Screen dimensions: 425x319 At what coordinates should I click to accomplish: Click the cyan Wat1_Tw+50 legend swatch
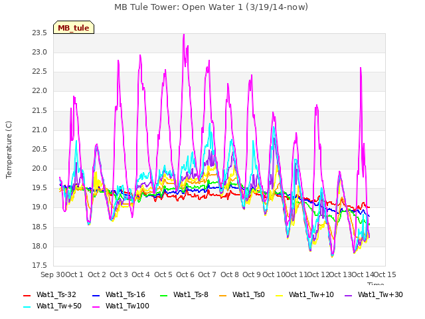pos(27,307)
